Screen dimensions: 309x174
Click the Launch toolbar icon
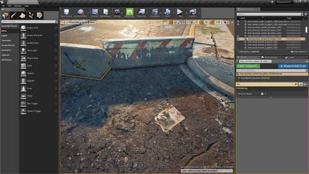pyautogui.click(x=193, y=12)
